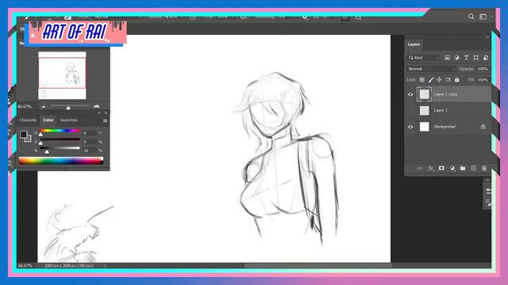
Task: Open the Color panel options menu
Action: (105, 120)
